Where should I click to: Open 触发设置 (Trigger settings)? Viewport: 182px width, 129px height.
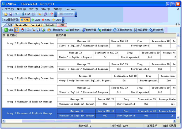tap(89, 30)
